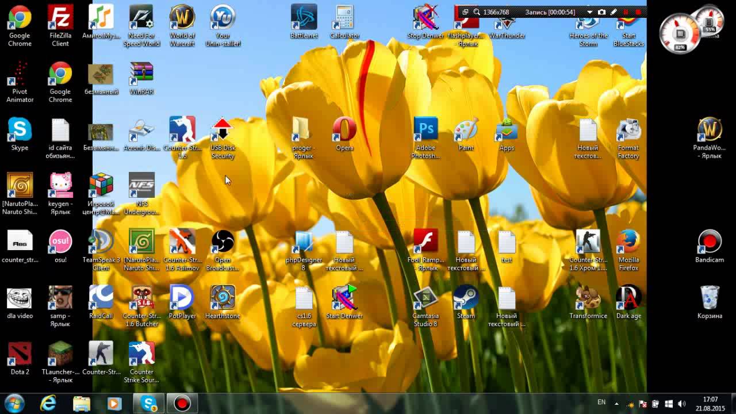Open TeamSpeak 3 Client shortcut
Screen dimensions: 736x414
pos(101,250)
